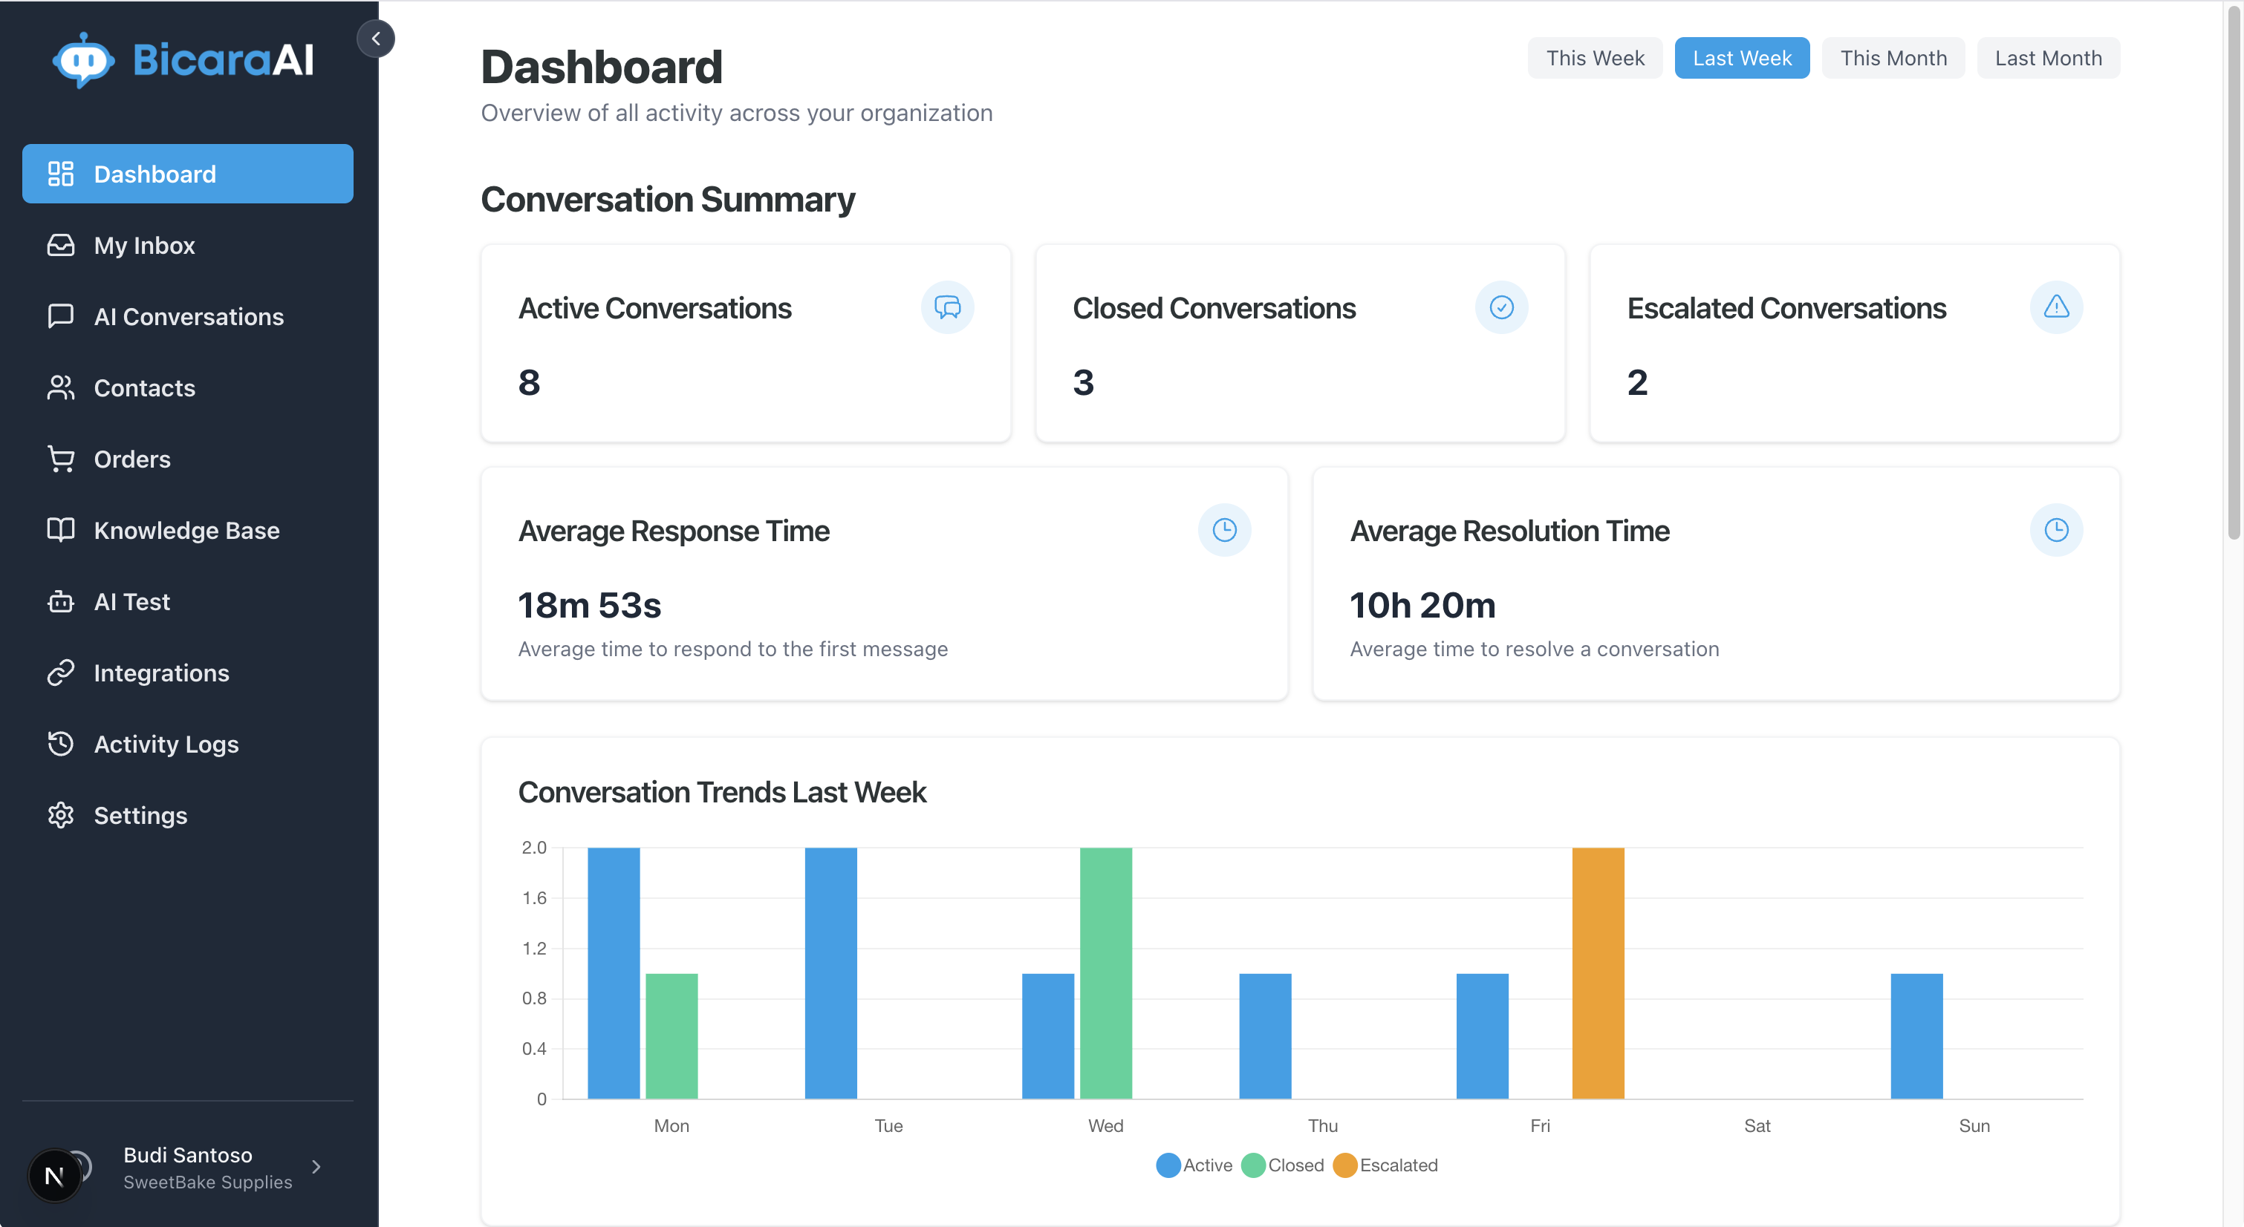Select the Knowledge Base book icon
Screen dimensions: 2244x1227
pyautogui.click(x=60, y=530)
